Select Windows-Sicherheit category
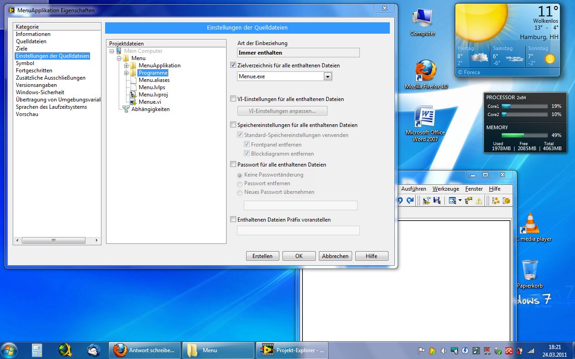Image resolution: width=575 pixels, height=359 pixels. click(x=40, y=92)
